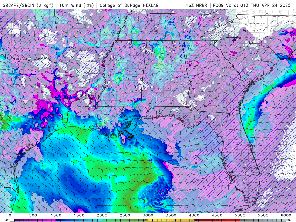Click the "5500" color scale label

click(263, 215)
